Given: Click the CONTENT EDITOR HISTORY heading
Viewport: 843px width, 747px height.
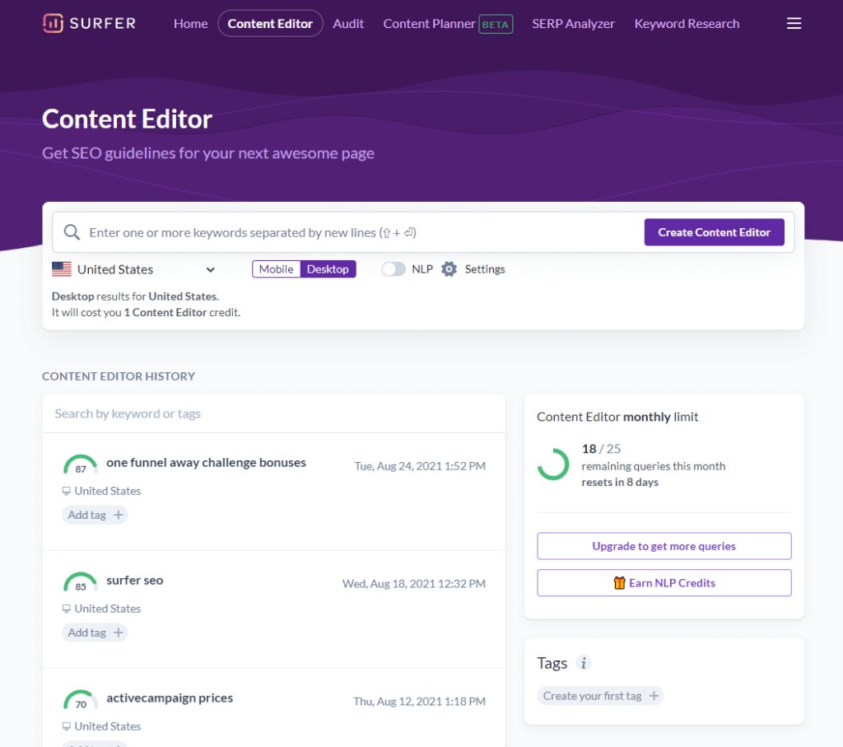Looking at the screenshot, I should pos(119,376).
